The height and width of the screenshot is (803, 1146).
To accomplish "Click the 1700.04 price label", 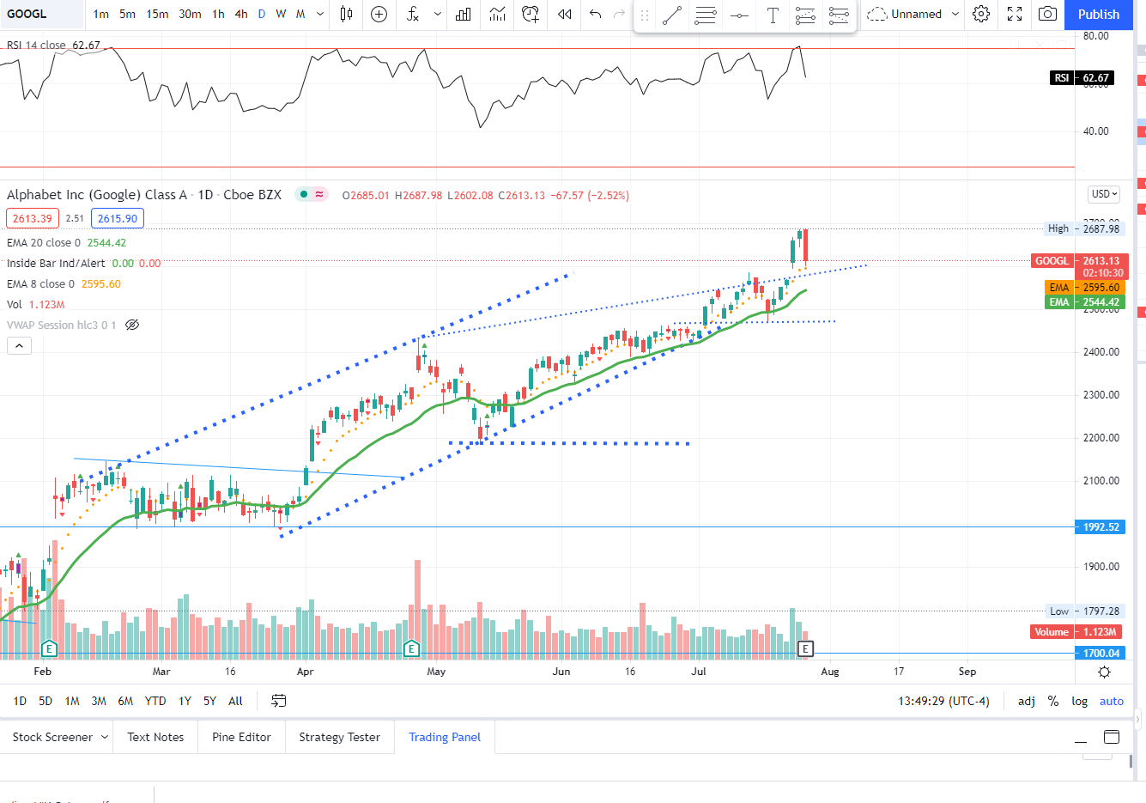I will [1101, 653].
